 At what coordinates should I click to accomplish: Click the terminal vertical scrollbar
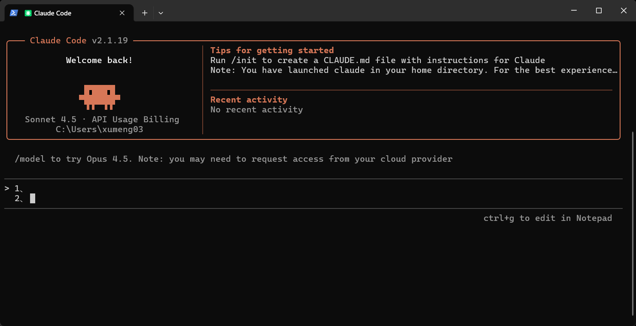(x=633, y=223)
